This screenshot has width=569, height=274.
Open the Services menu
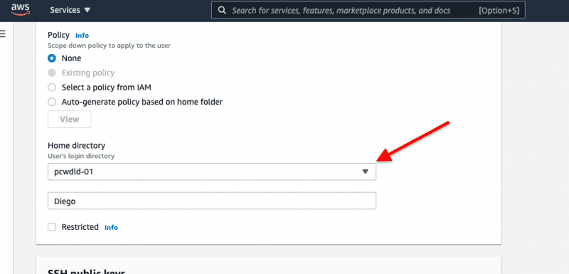point(70,10)
